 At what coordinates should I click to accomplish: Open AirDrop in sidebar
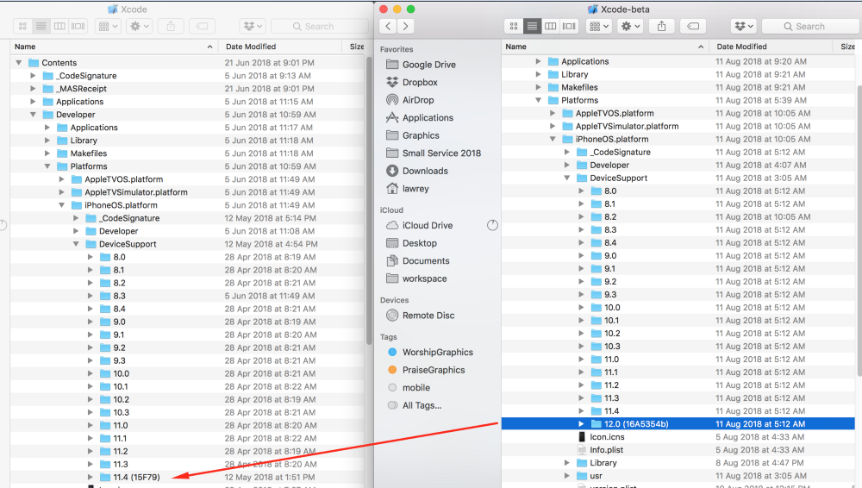tap(410, 99)
